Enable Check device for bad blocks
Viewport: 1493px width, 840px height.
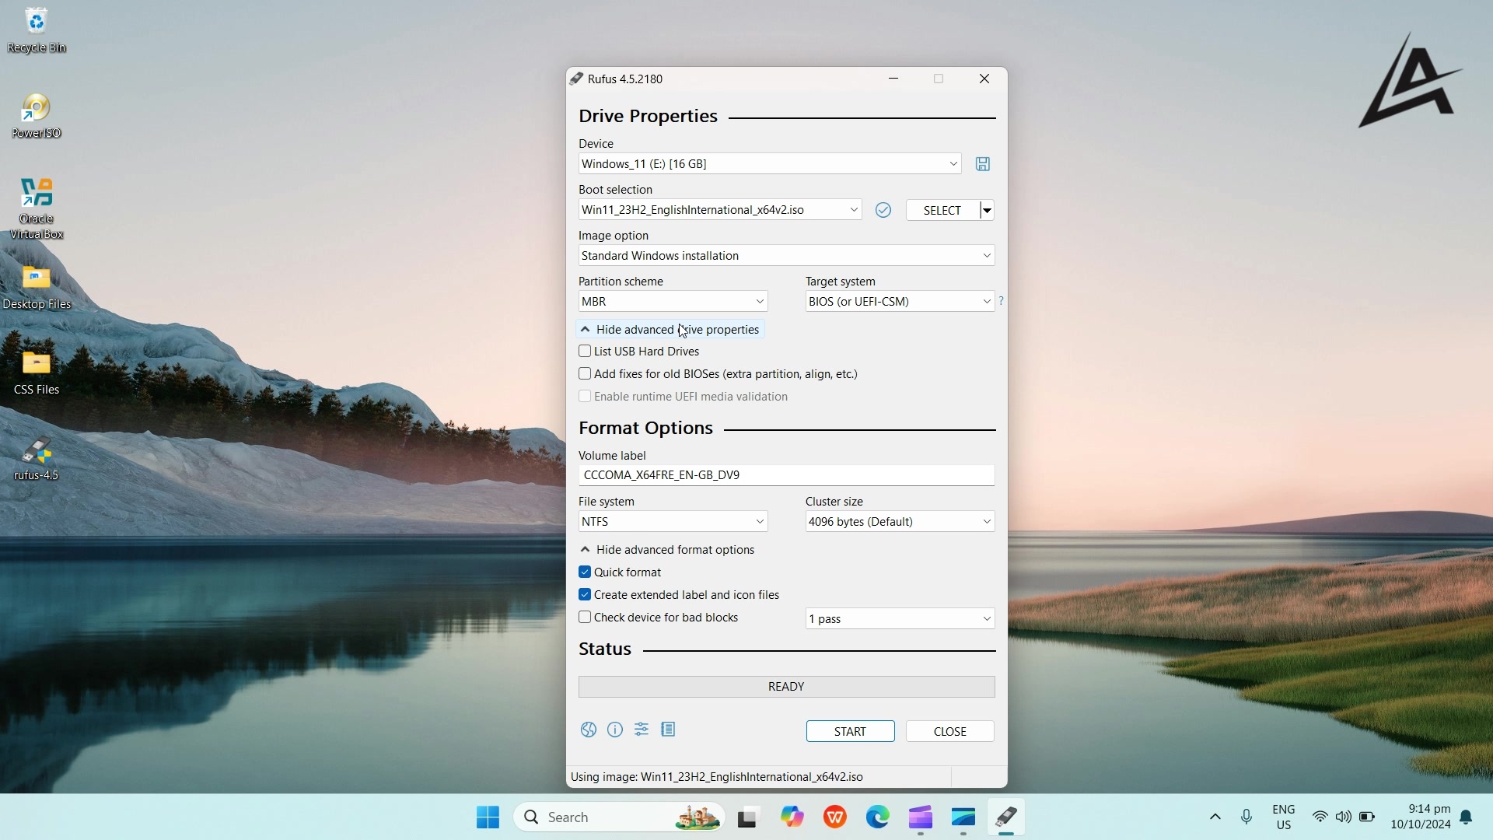coord(585,618)
